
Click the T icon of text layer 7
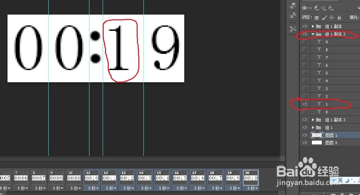point(319,57)
